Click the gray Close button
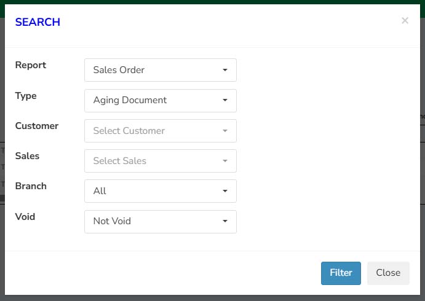This screenshot has height=301, width=425. tap(388, 273)
